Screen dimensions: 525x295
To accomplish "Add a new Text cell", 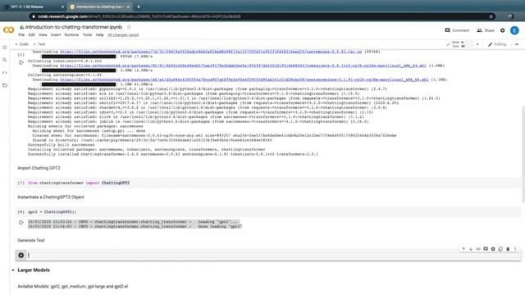I will tap(39, 44).
